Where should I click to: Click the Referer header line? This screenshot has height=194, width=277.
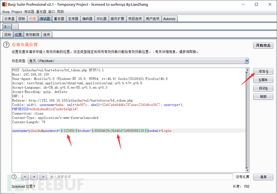[x=72, y=100]
